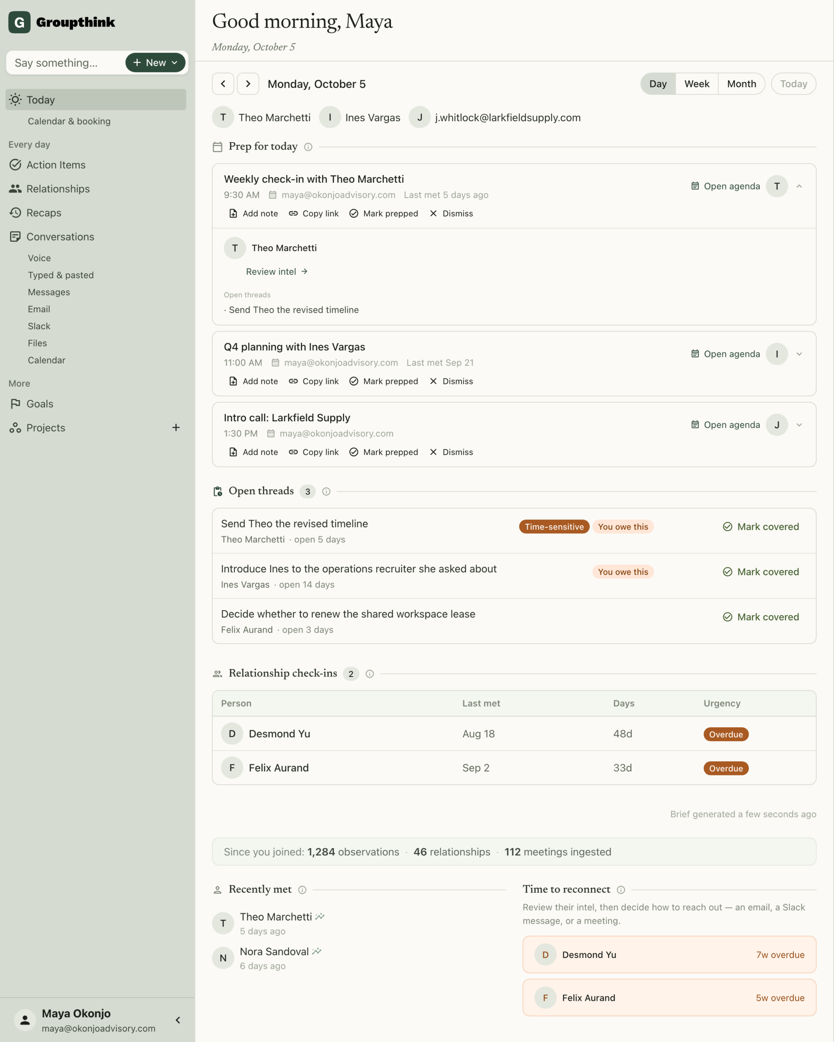
Task: Add a new project with plus icon
Action: pos(176,427)
